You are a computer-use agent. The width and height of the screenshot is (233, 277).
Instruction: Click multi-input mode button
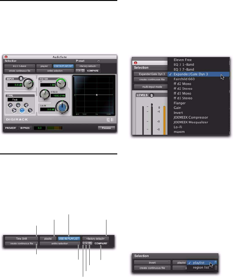pos(151,87)
